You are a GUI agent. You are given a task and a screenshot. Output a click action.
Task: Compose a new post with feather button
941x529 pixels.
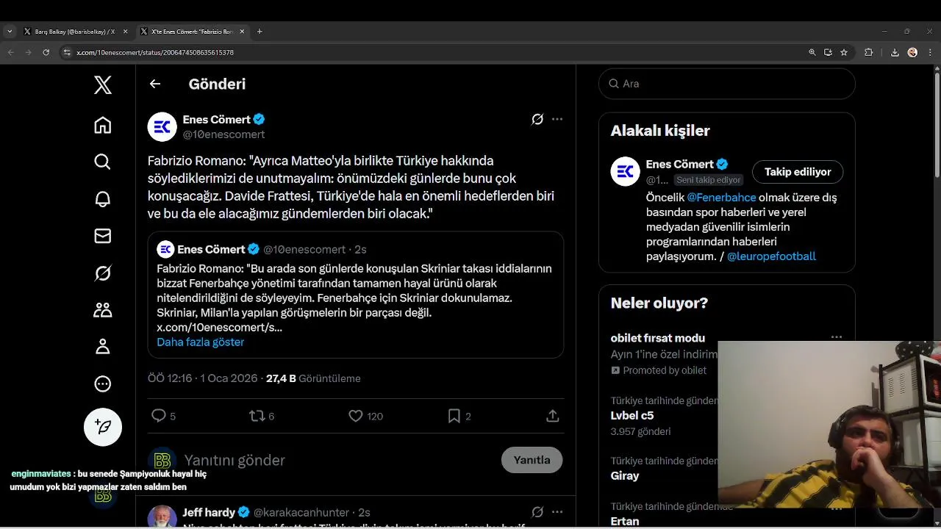coord(103,427)
